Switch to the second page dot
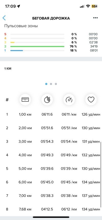Image resolution: width=102 pixels, height=220 pixels. click(51, 84)
